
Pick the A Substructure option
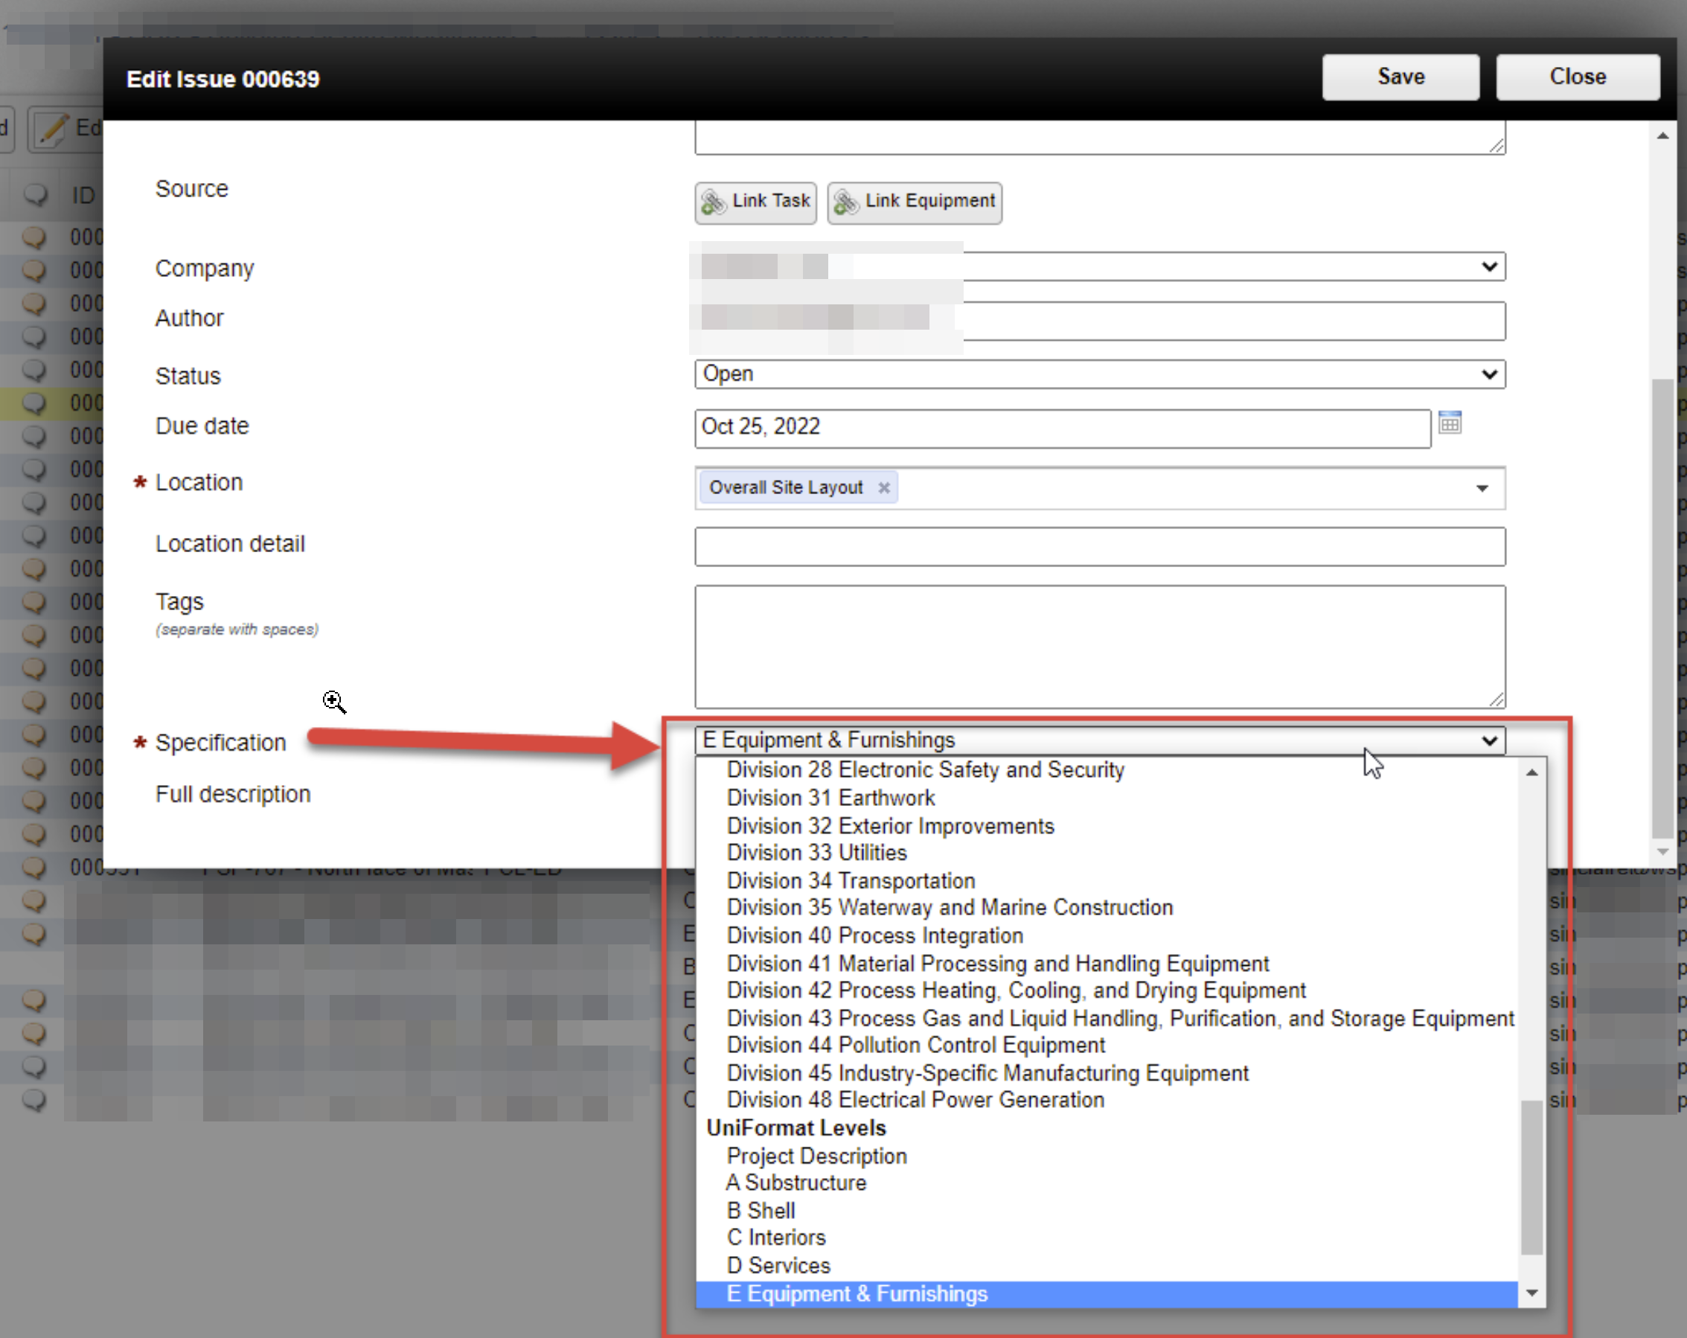796,1183
